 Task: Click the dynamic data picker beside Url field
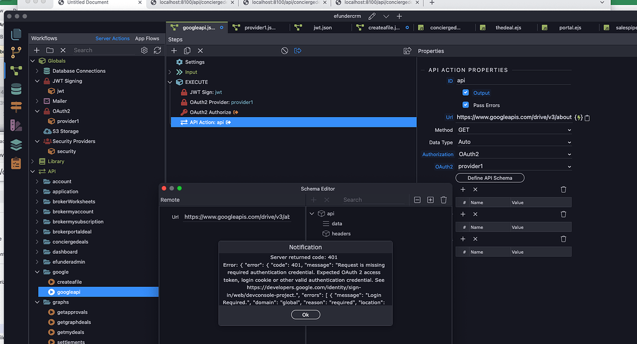coord(579,117)
